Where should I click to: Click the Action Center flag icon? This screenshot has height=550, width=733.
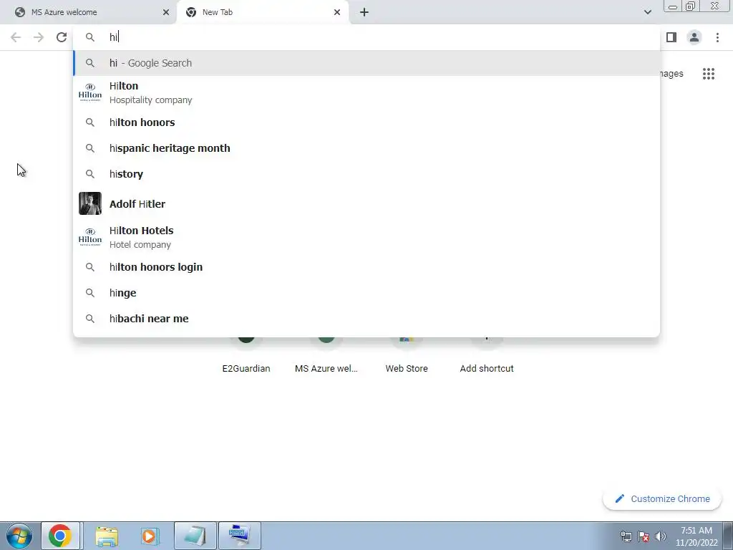[644, 536]
